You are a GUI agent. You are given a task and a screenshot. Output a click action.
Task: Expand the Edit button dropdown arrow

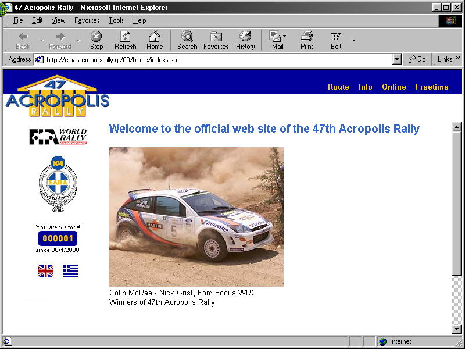click(354, 40)
